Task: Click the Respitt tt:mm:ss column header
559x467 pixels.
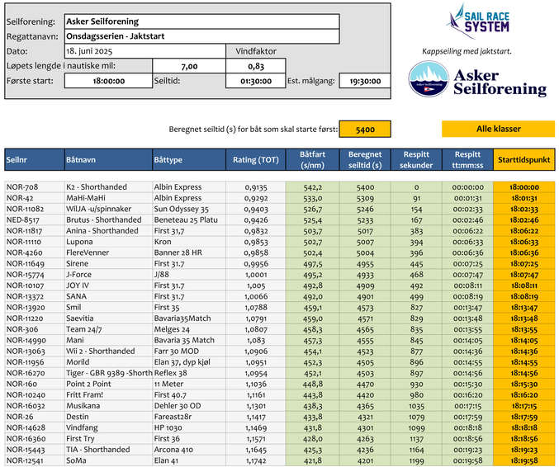Action: coord(467,159)
